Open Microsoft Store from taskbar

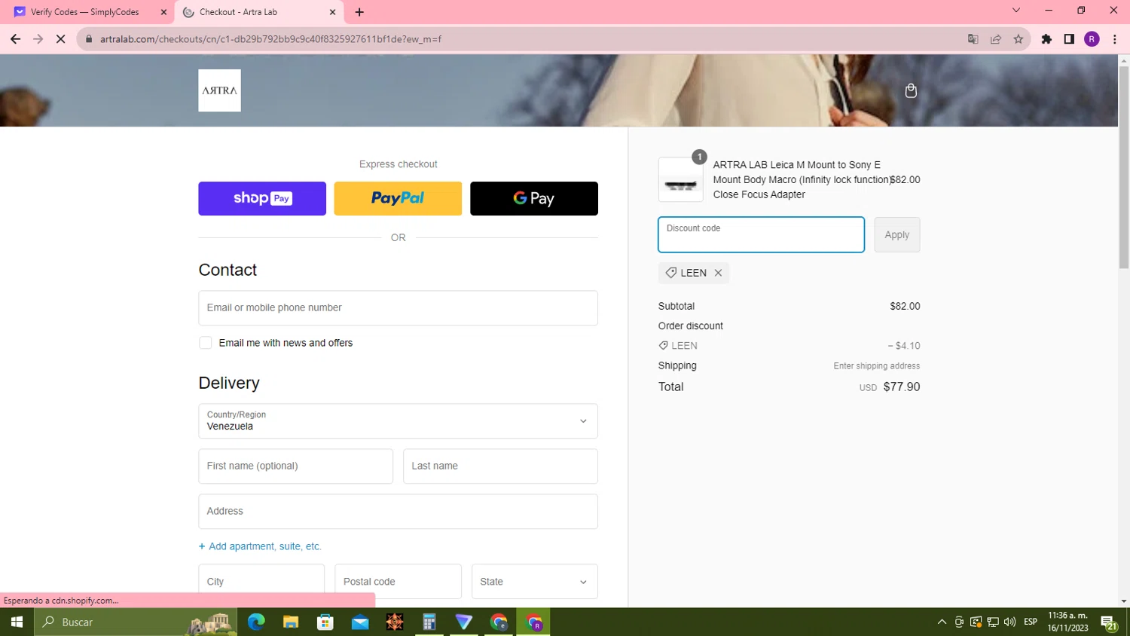(325, 622)
